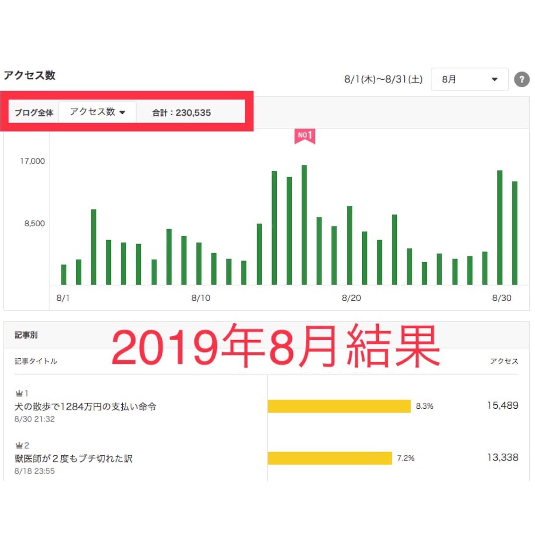This screenshot has height=535, width=535.
Task: Click the crown icon for rank 1
Action: [x=19, y=393]
